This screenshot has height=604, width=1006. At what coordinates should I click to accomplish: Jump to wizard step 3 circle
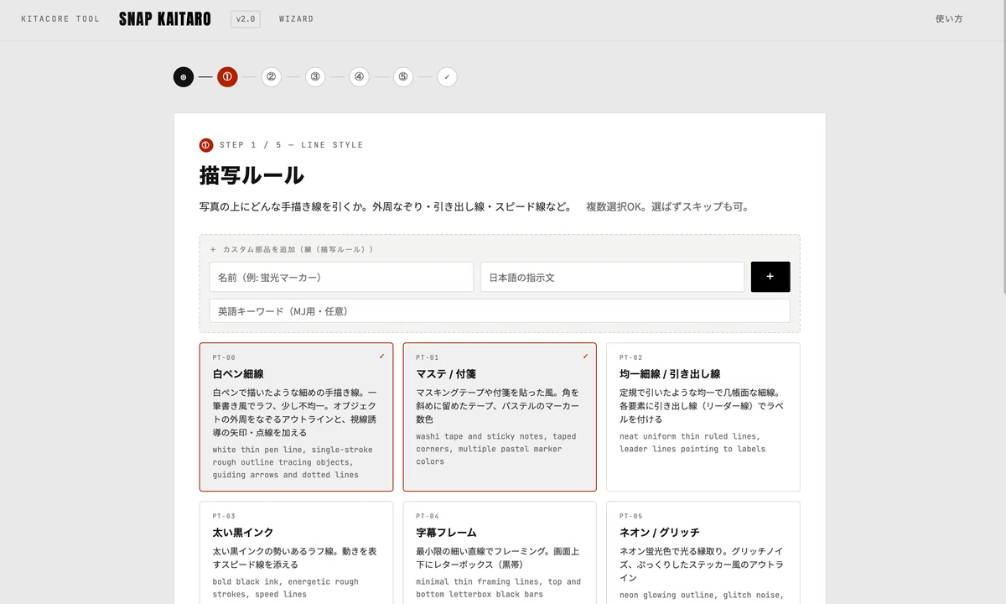coord(315,77)
